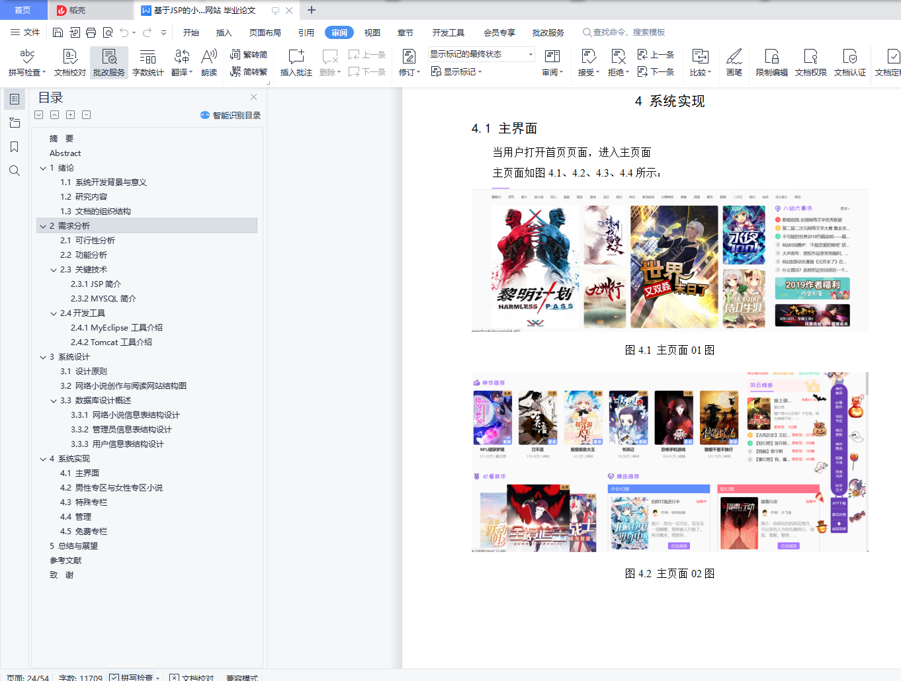The image size is (901, 681).
Task: Select Abstract in the outline
Action: tap(65, 153)
